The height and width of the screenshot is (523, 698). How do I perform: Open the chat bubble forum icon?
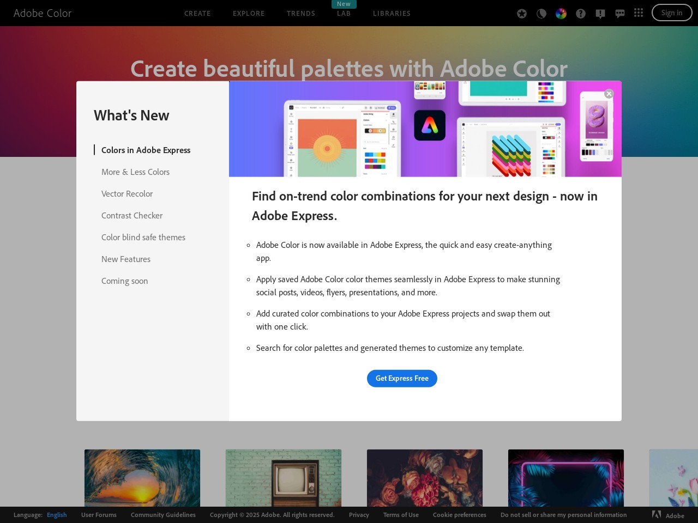click(x=620, y=14)
